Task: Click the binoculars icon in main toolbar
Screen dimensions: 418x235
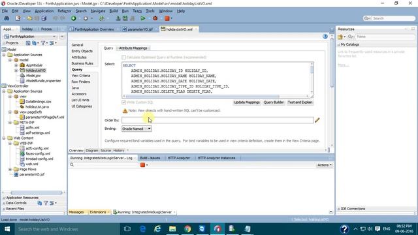Action: (x=7, y=18)
